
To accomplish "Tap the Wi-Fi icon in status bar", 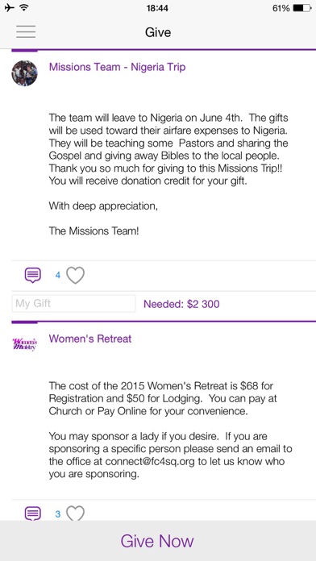I will tap(24, 8).
